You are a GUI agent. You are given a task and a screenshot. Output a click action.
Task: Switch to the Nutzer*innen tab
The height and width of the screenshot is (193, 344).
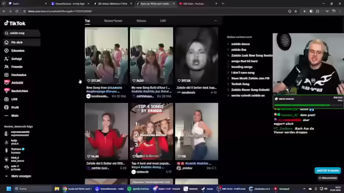tap(113, 21)
